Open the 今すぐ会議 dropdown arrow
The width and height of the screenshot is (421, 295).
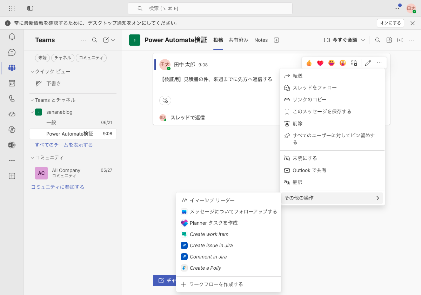[363, 40]
